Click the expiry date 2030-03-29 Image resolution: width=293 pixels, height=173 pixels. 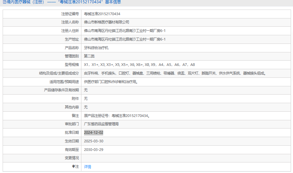[94, 150]
